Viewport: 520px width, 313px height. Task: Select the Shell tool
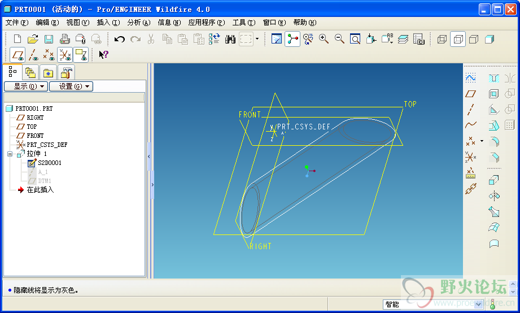click(x=494, y=94)
